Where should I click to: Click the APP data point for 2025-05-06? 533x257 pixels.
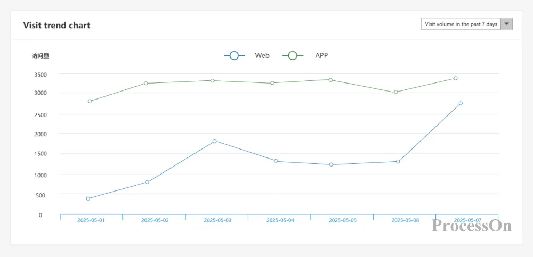click(x=396, y=92)
